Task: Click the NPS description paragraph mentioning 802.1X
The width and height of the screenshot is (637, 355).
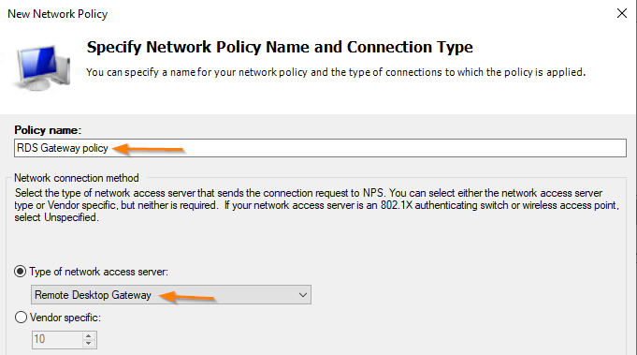Action: click(317, 205)
